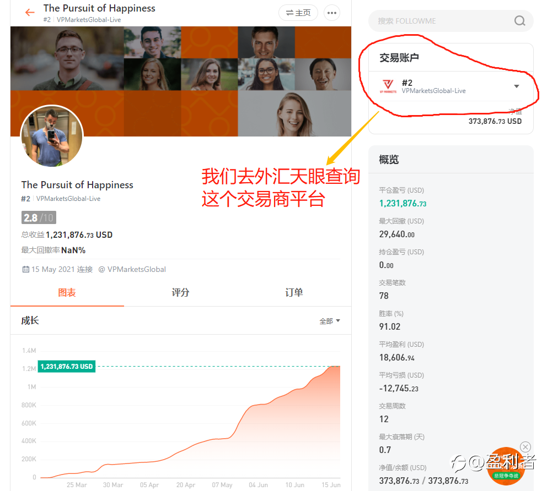This screenshot has width=542, height=491.
Task: Close the floating orange promo badge
Action: [525, 447]
